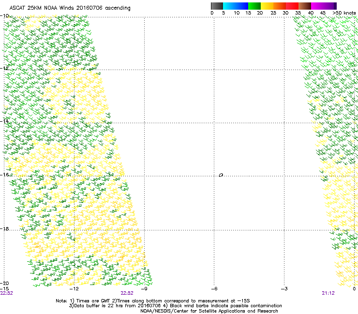Click the purple '22:52' time under -15 longitude
The height and width of the screenshot is (314, 358).
(x=6, y=293)
